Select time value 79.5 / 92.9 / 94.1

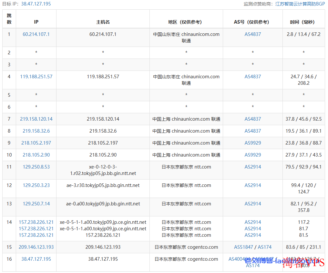pos(303,167)
